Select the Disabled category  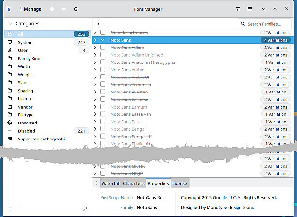pos(27,131)
